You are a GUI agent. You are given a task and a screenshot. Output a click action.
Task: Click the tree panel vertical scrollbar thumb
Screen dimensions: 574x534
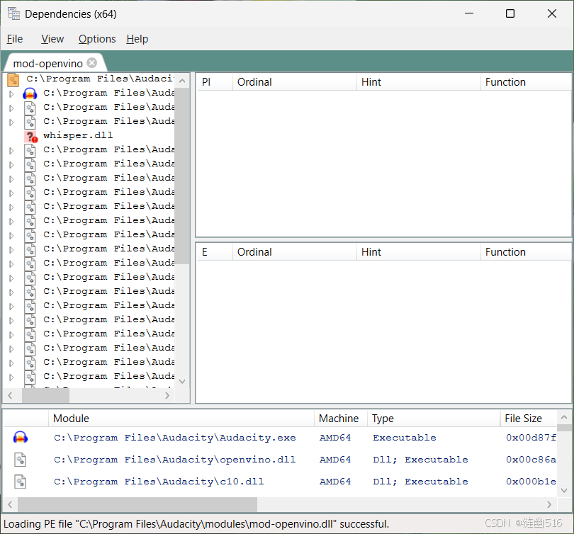[182, 176]
